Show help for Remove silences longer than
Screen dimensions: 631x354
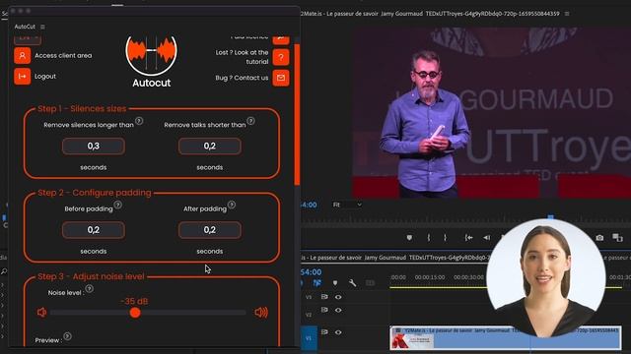(139, 121)
